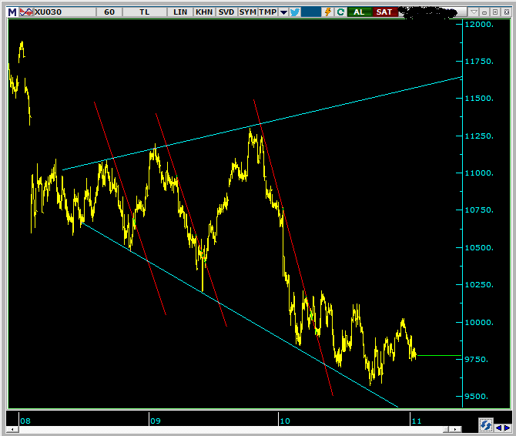Click the red chart icon beside XU030
516x436 pixels.
click(x=25, y=12)
